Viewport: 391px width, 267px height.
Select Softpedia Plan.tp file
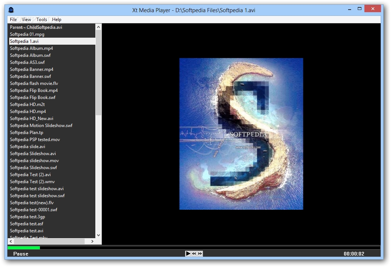pyautogui.click(x=52, y=133)
